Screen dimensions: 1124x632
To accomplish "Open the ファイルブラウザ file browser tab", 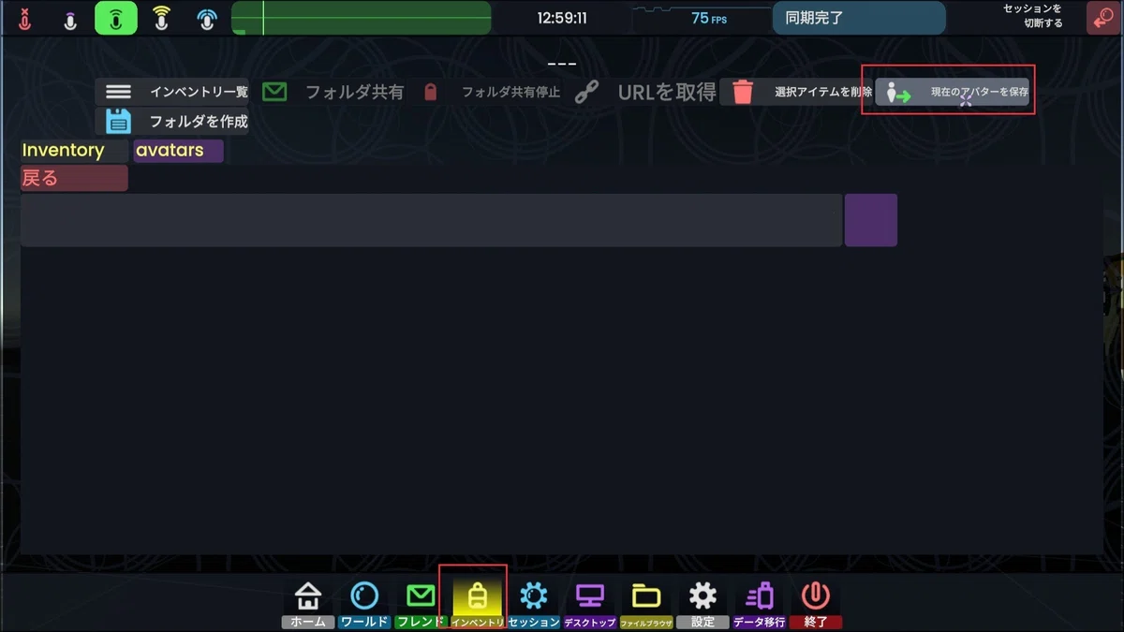I will (646, 603).
